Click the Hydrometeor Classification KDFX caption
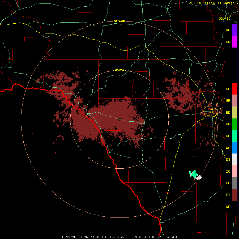 coord(119,237)
